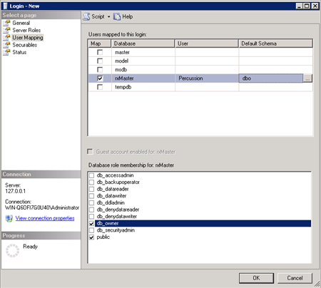Viewport: 321px width, 288px height.
Task: Select the Server Roles page icon
Action: pyautogui.click(x=7, y=30)
